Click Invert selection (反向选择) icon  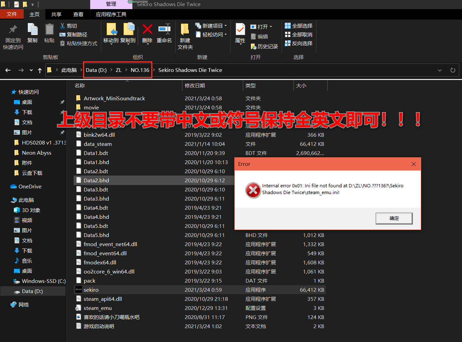[x=288, y=43]
